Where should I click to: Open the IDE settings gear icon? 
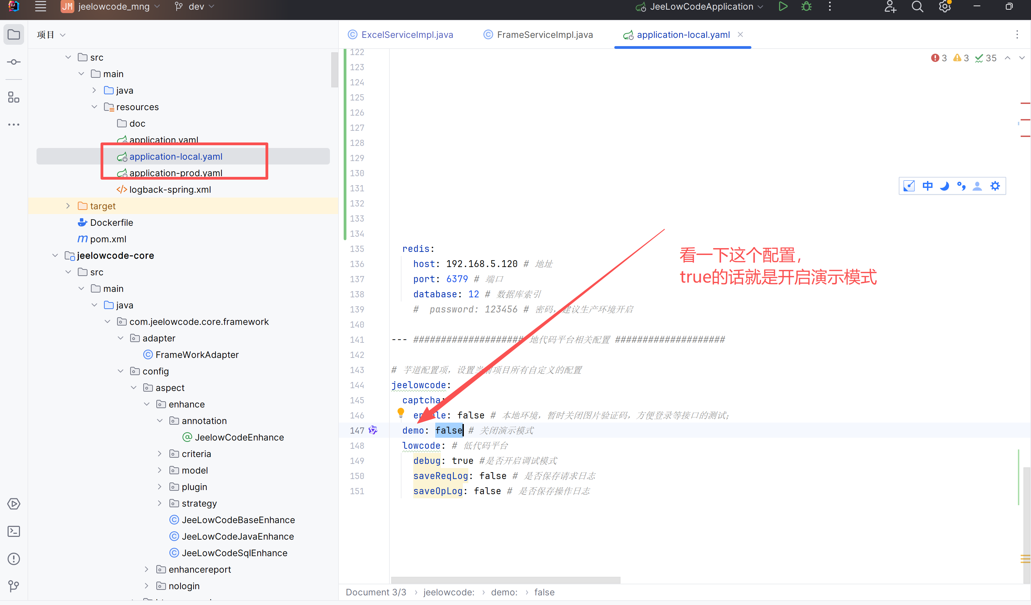pyautogui.click(x=944, y=7)
